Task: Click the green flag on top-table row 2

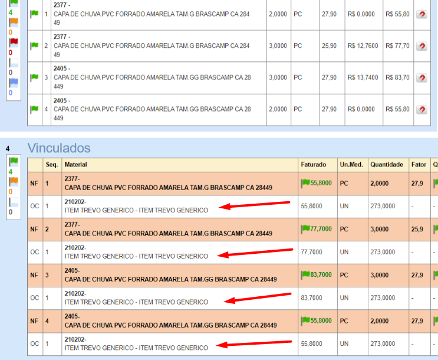Action: coord(34,45)
